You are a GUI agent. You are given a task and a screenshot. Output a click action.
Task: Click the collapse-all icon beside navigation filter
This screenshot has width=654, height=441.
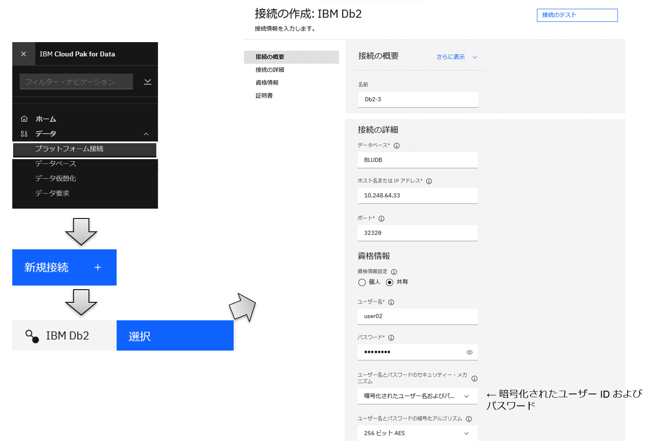coord(148,82)
